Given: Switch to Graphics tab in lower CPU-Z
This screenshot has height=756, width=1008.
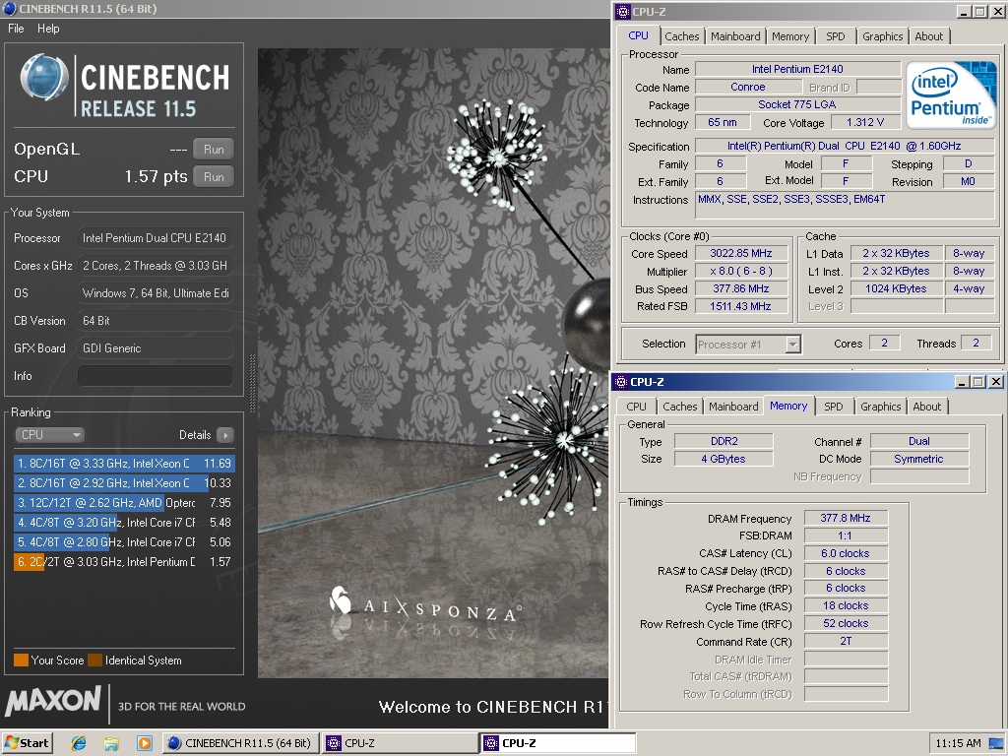Looking at the screenshot, I should pos(880,407).
